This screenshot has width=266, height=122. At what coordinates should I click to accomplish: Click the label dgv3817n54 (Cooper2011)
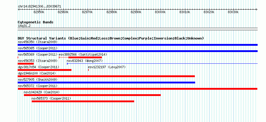pyautogui.click(x=39, y=67)
